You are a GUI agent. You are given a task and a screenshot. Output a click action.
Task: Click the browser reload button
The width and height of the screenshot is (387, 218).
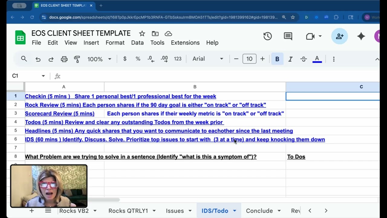tap(32, 17)
